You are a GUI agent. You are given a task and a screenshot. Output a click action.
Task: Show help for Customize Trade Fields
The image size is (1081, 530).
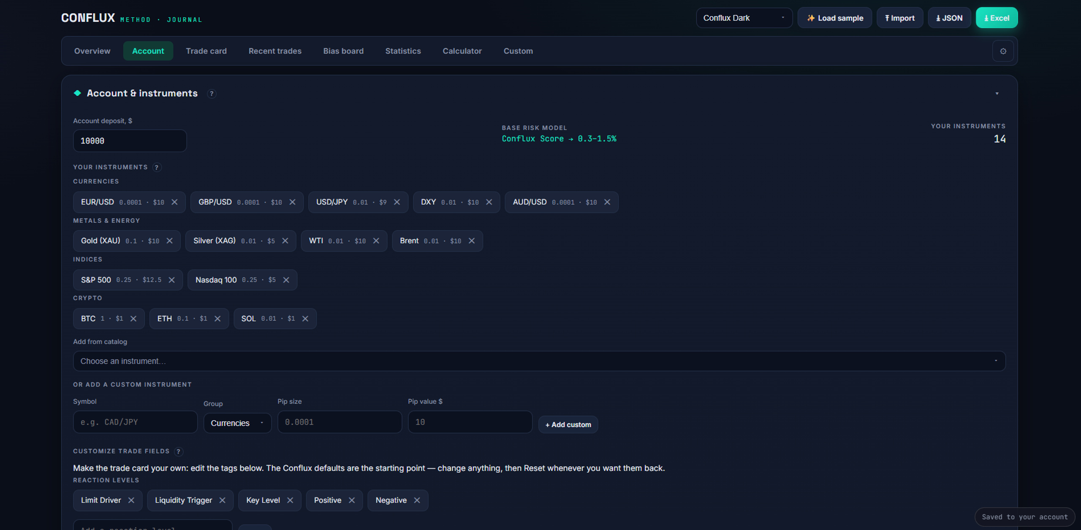pos(179,452)
